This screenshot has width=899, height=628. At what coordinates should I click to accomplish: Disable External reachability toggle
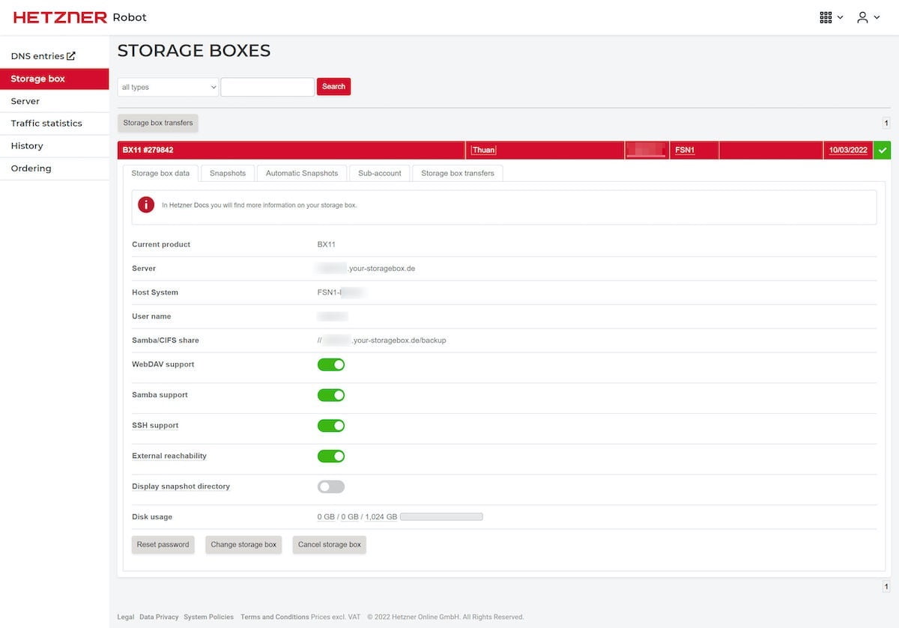(331, 457)
